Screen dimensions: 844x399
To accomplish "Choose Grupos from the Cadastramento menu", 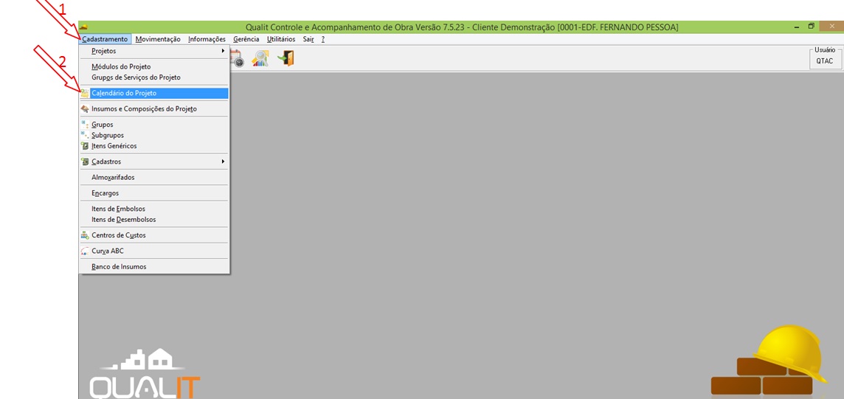I will 154,124.
